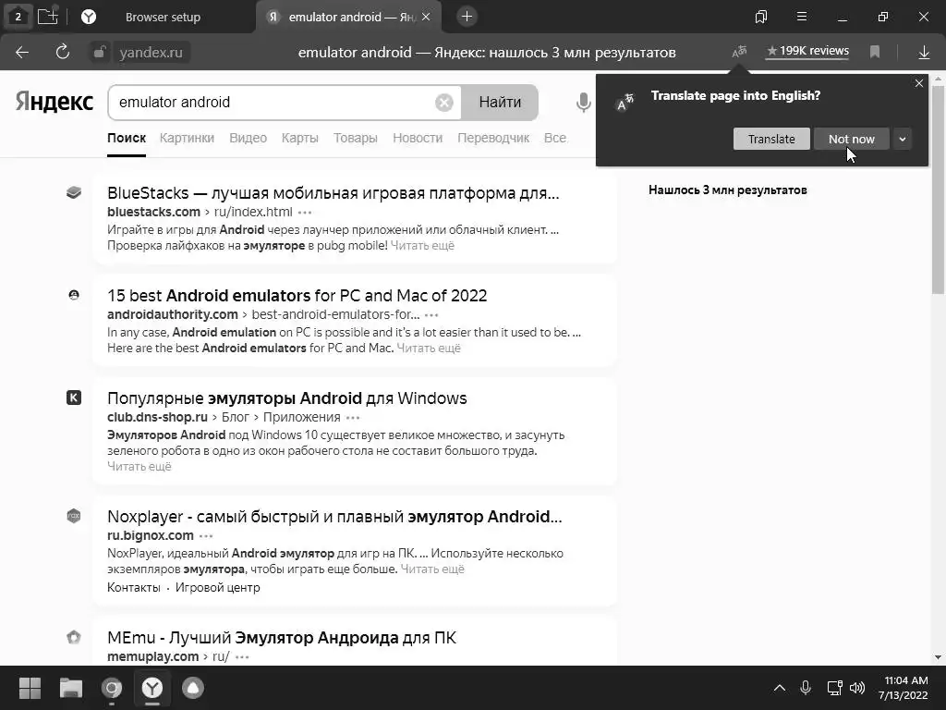Clear the search query with X icon
Viewport: 946px width, 710px height.
pos(444,103)
